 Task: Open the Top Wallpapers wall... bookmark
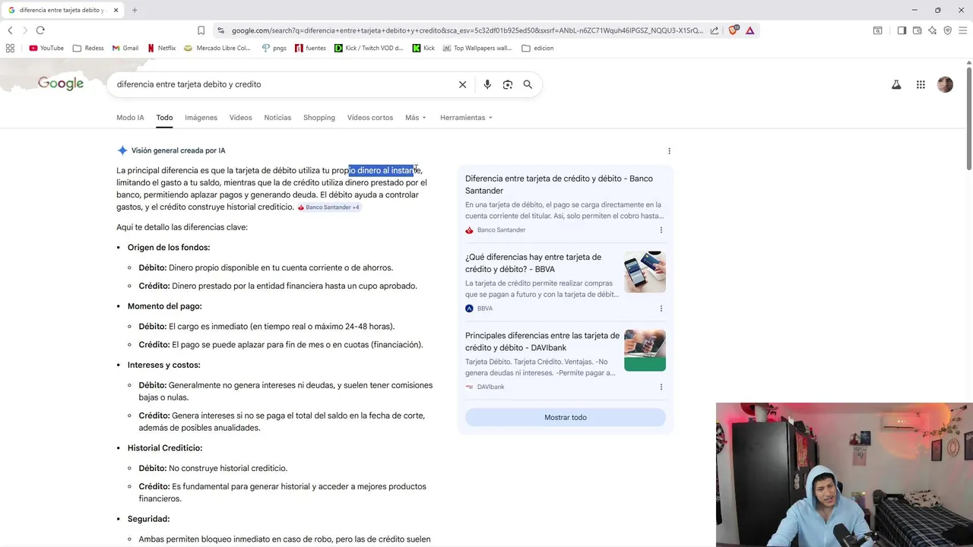pos(477,48)
